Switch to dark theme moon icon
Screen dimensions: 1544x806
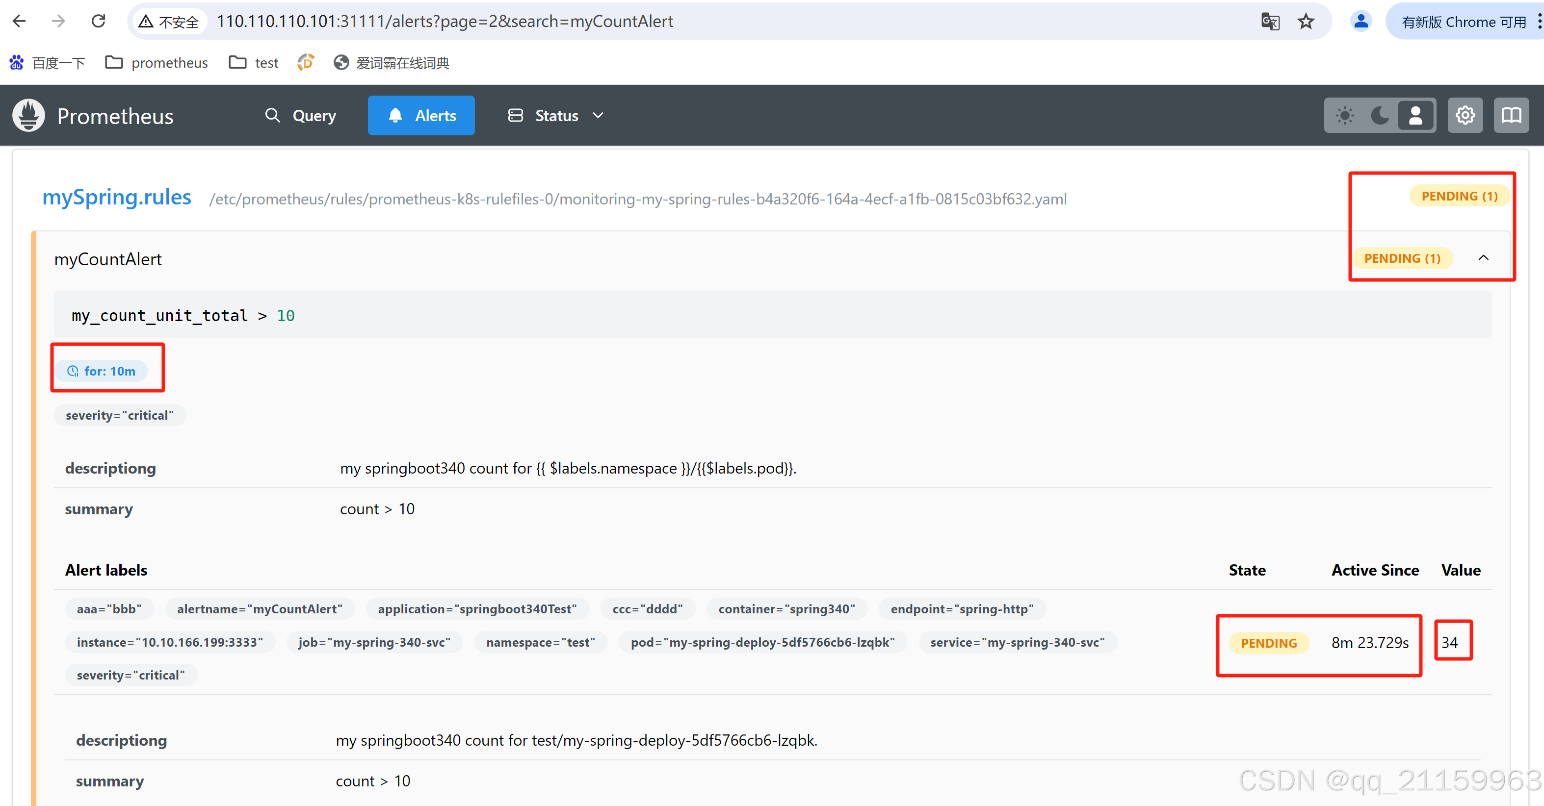pos(1380,116)
